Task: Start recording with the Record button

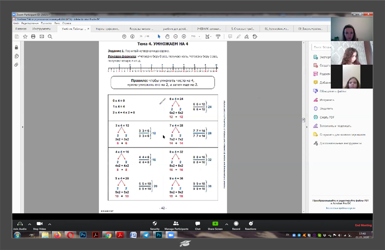Action: click(236, 226)
